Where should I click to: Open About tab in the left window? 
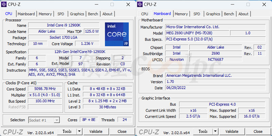[x=107, y=14]
